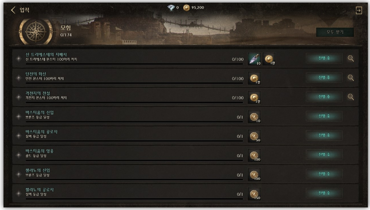Click progress bar of 신 트리에스테의 지배자
This screenshot has height=210, width=370.
pyautogui.click(x=134, y=64)
